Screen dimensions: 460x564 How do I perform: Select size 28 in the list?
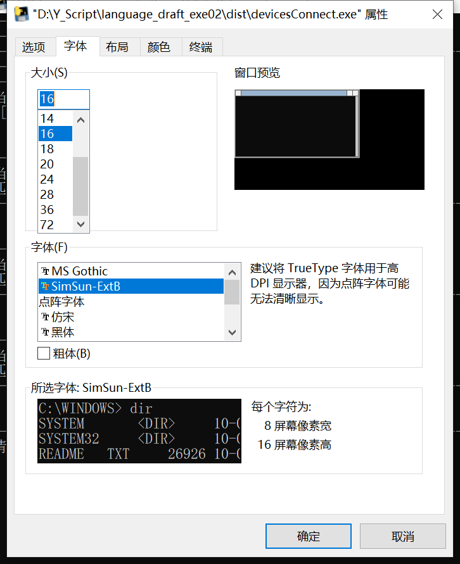pos(55,194)
